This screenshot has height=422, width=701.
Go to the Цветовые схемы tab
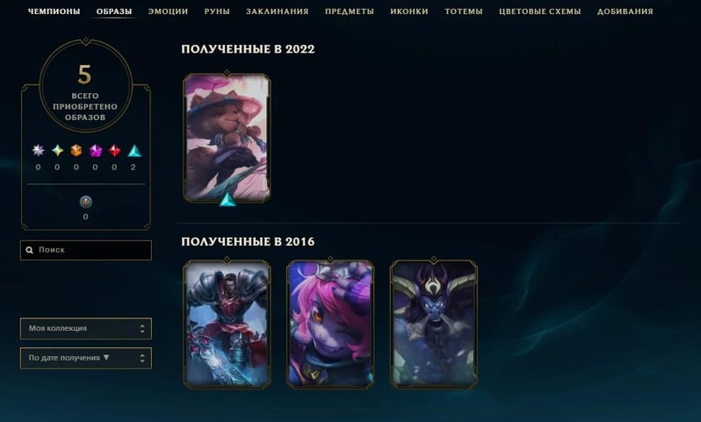539,11
